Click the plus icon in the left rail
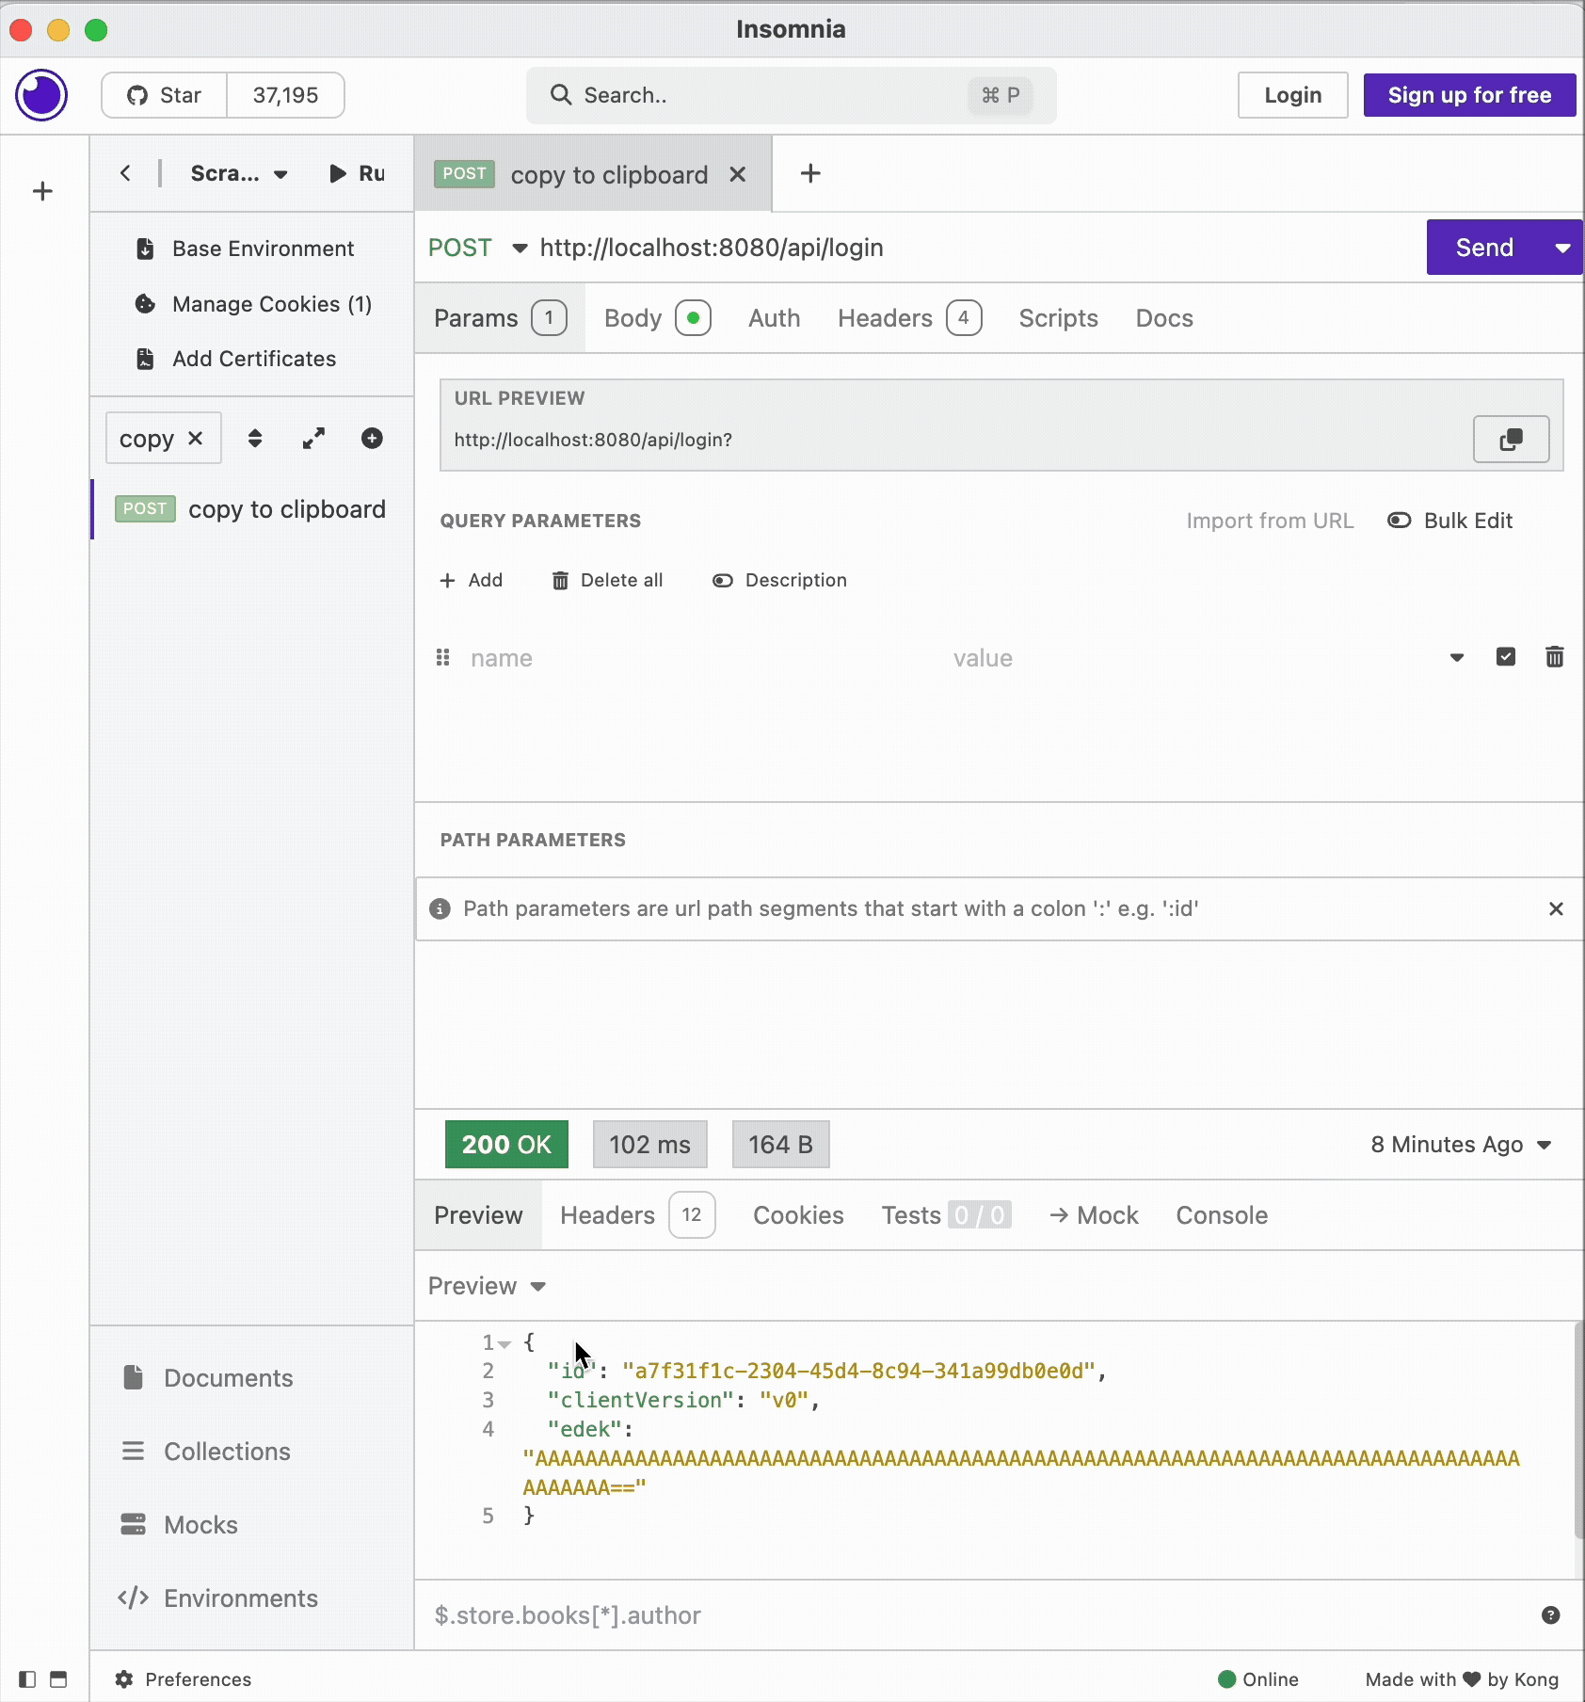 click(x=42, y=191)
